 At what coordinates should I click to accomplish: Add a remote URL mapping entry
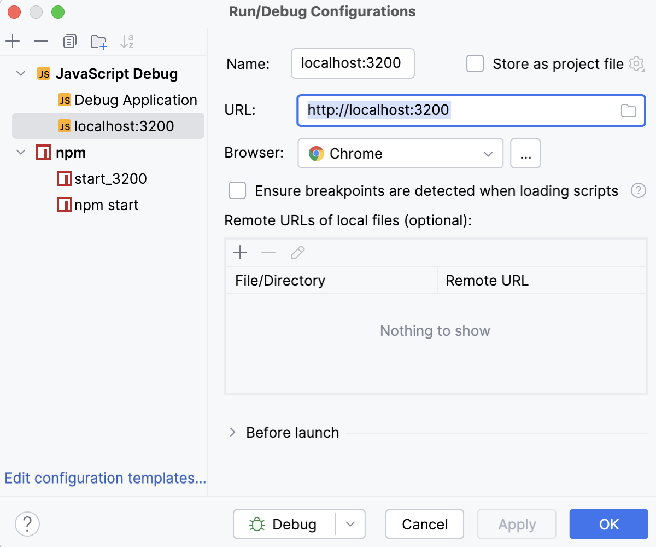(x=240, y=252)
